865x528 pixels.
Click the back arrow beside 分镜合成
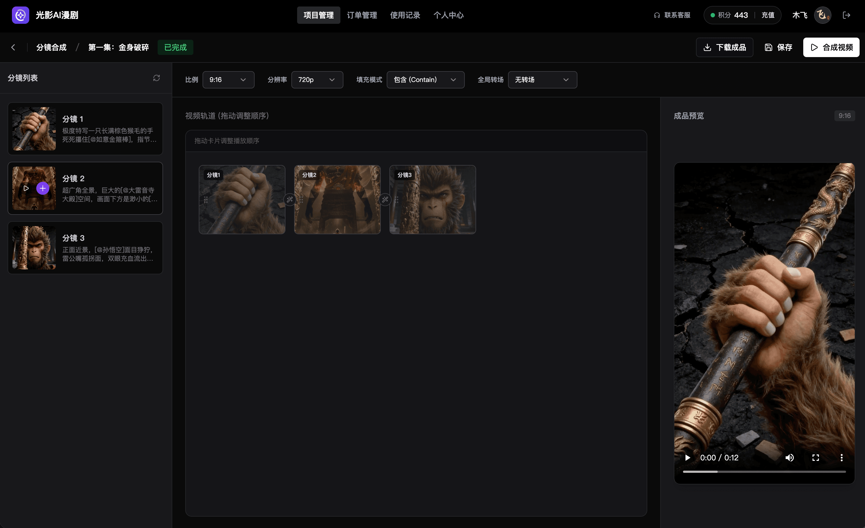click(x=13, y=47)
